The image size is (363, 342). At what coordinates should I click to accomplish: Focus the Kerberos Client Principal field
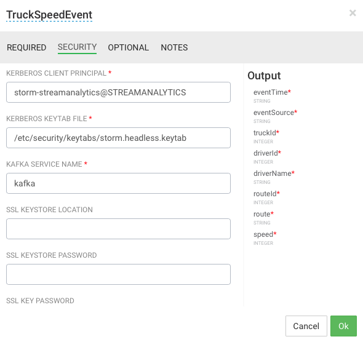click(118, 92)
